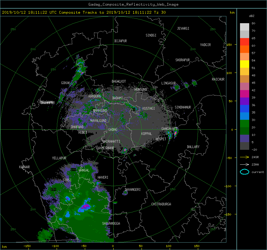Click the HANGAL city label
This screenshot has height=250, width=267.
click(84, 170)
